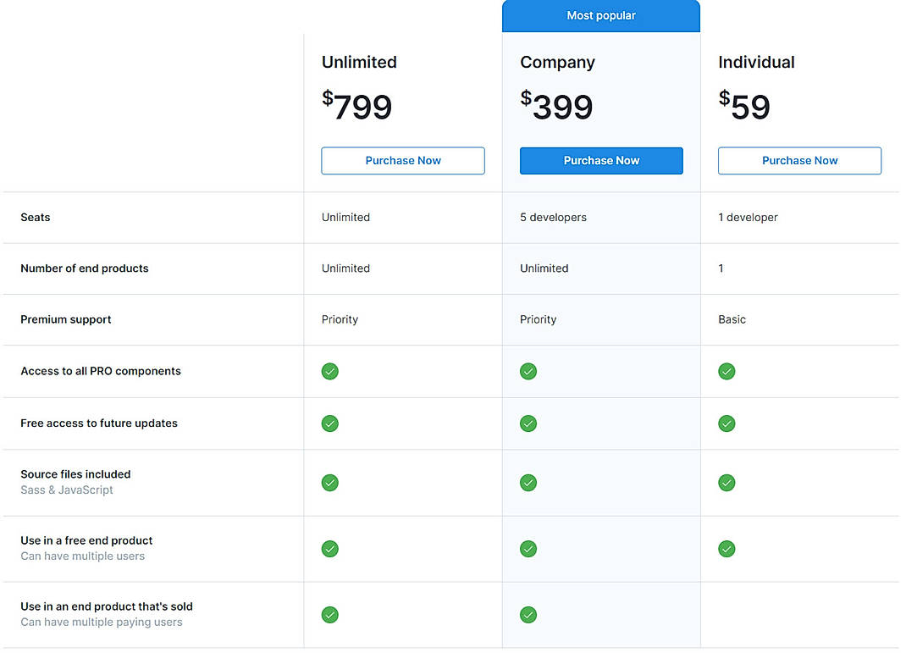Viewport: 906px width, 653px height.
Task: Click the sold end product checkmark under Unlimited
Action: click(329, 615)
